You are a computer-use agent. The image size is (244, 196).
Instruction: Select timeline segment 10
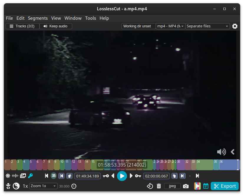(62, 165)
